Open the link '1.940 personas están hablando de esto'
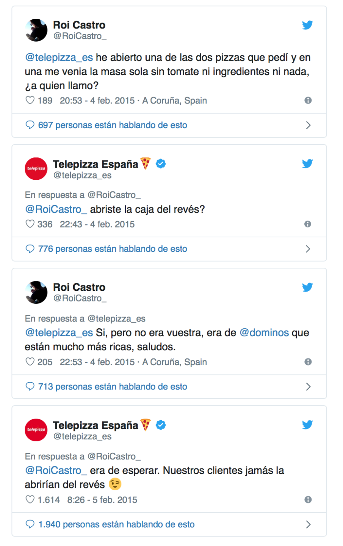This screenshot has width=343, height=546. pyautogui.click(x=116, y=524)
